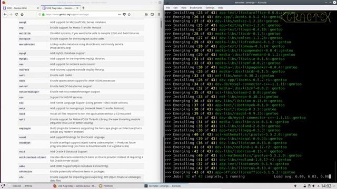Toggle Firefox sidebar view
This screenshot has height=189, width=337.
(152, 14)
